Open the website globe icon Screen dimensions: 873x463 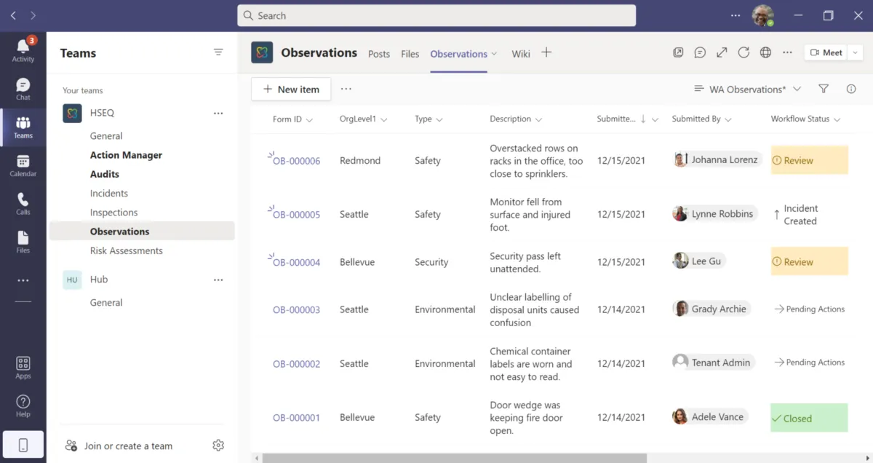pos(765,52)
